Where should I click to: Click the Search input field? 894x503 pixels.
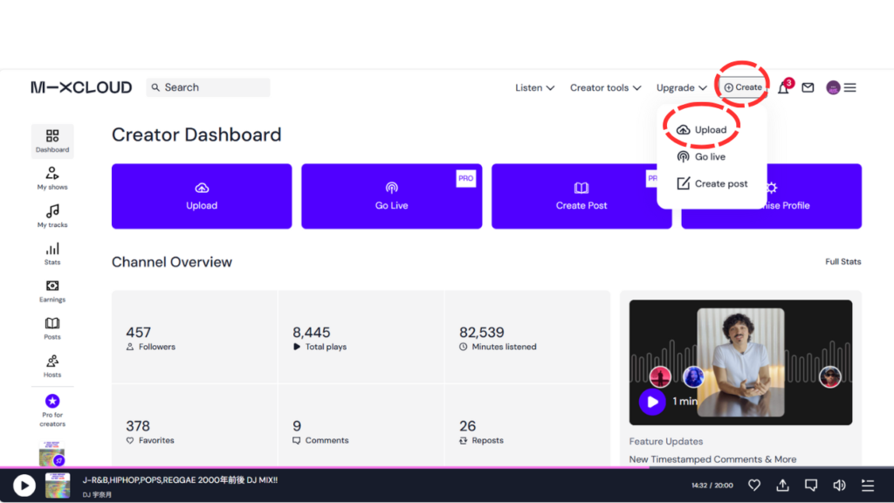[214, 87]
